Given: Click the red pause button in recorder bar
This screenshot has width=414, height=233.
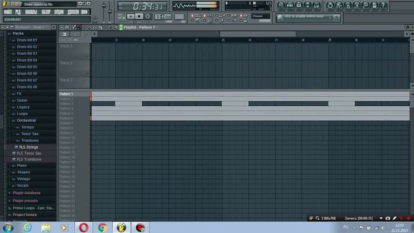Looking at the screenshot, I should coord(401,219).
